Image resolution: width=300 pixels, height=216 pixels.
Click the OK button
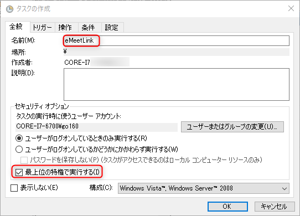(227, 207)
